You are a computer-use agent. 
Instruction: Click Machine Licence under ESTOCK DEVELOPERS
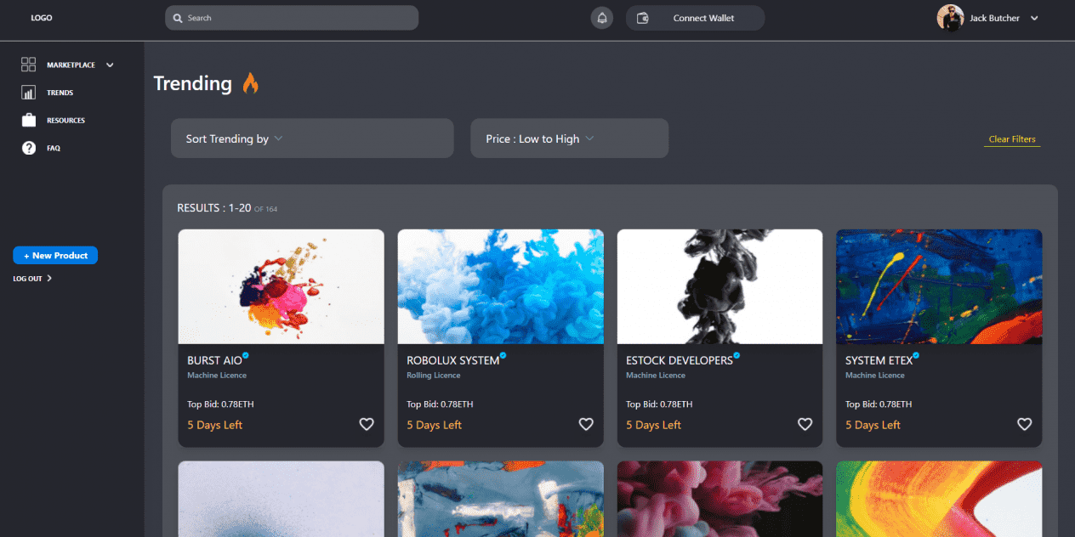pyautogui.click(x=656, y=376)
